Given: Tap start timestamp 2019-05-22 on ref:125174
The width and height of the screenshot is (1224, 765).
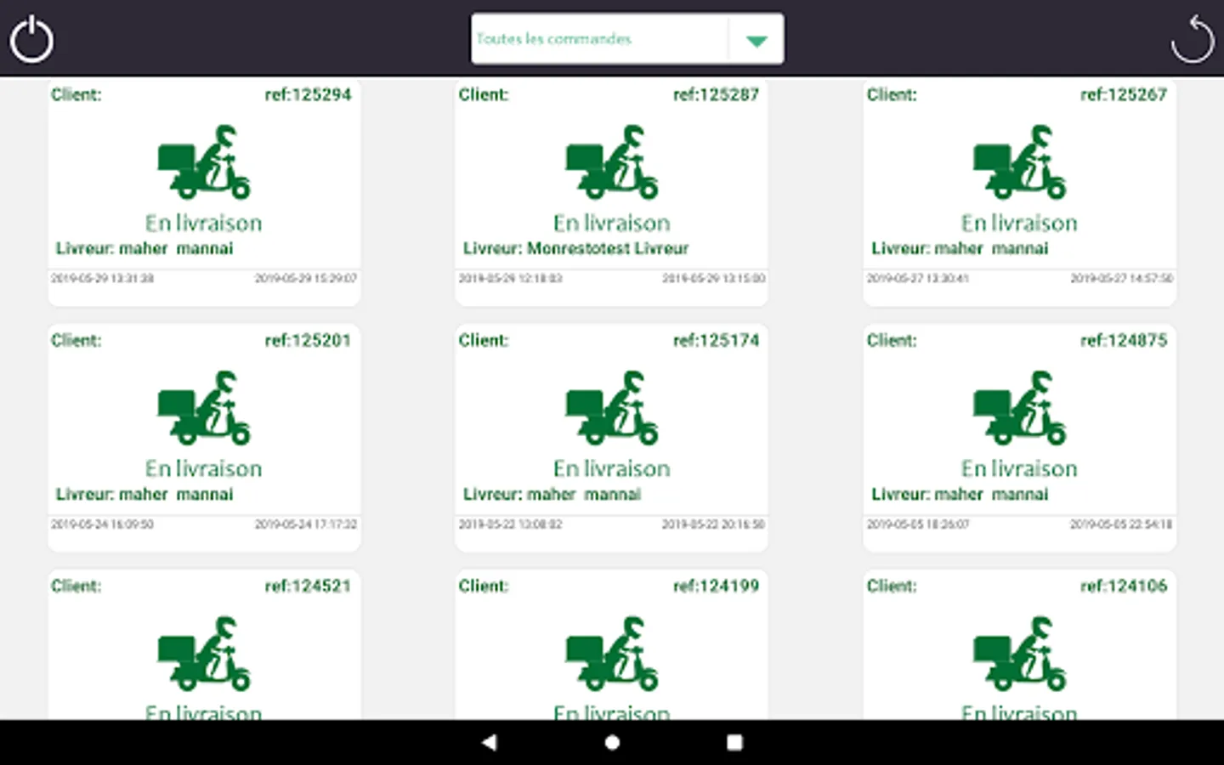Looking at the screenshot, I should tap(510, 524).
